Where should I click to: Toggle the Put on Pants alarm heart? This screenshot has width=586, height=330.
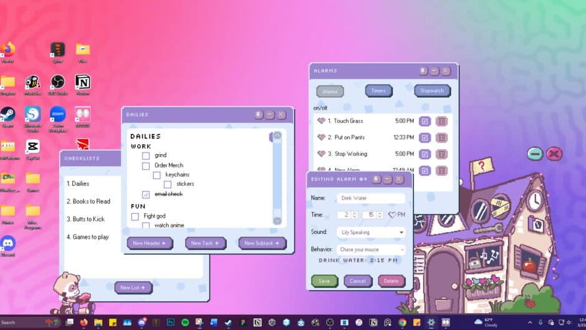click(x=321, y=137)
